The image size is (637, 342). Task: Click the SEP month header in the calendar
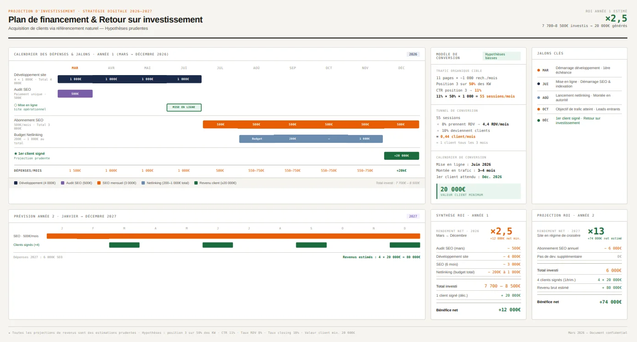(293, 68)
